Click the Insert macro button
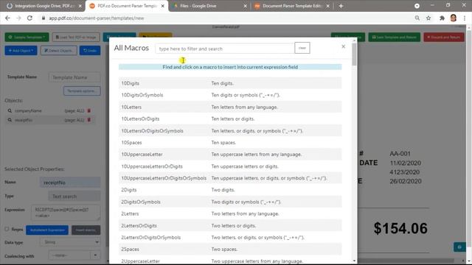 point(86,230)
